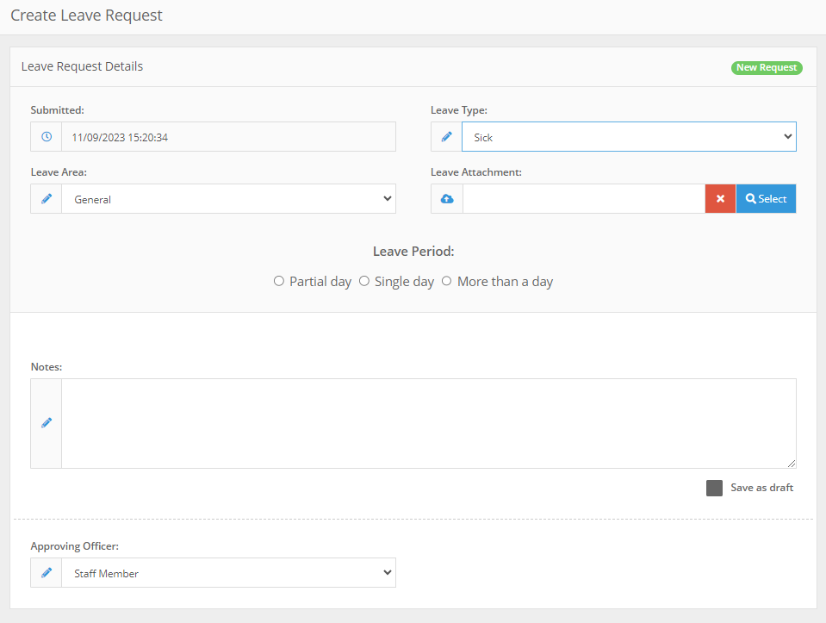Click the Leave Request Details heading

pyautogui.click(x=82, y=66)
